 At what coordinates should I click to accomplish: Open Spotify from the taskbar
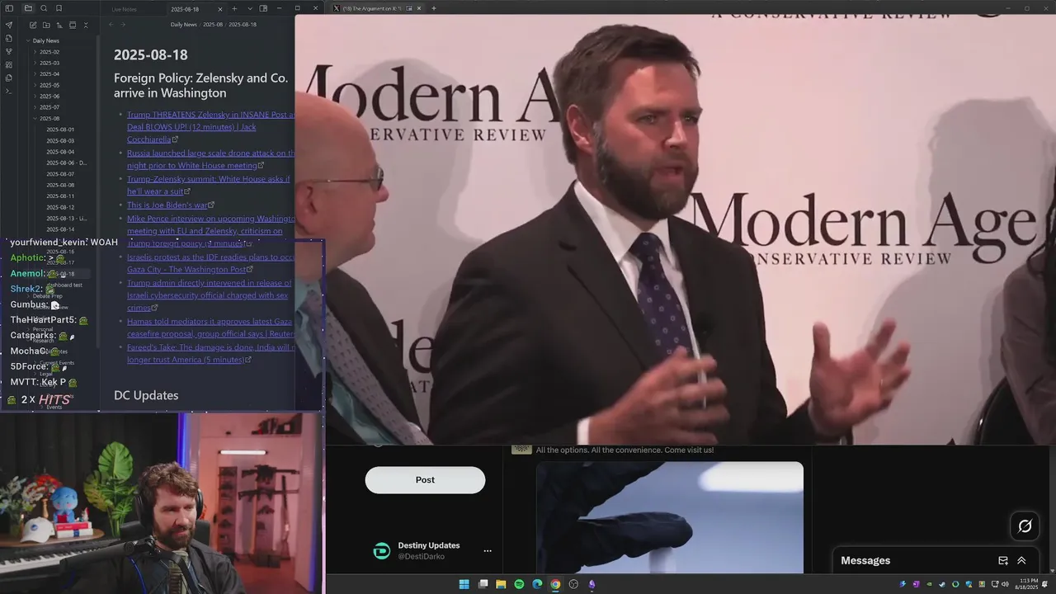pos(519,584)
